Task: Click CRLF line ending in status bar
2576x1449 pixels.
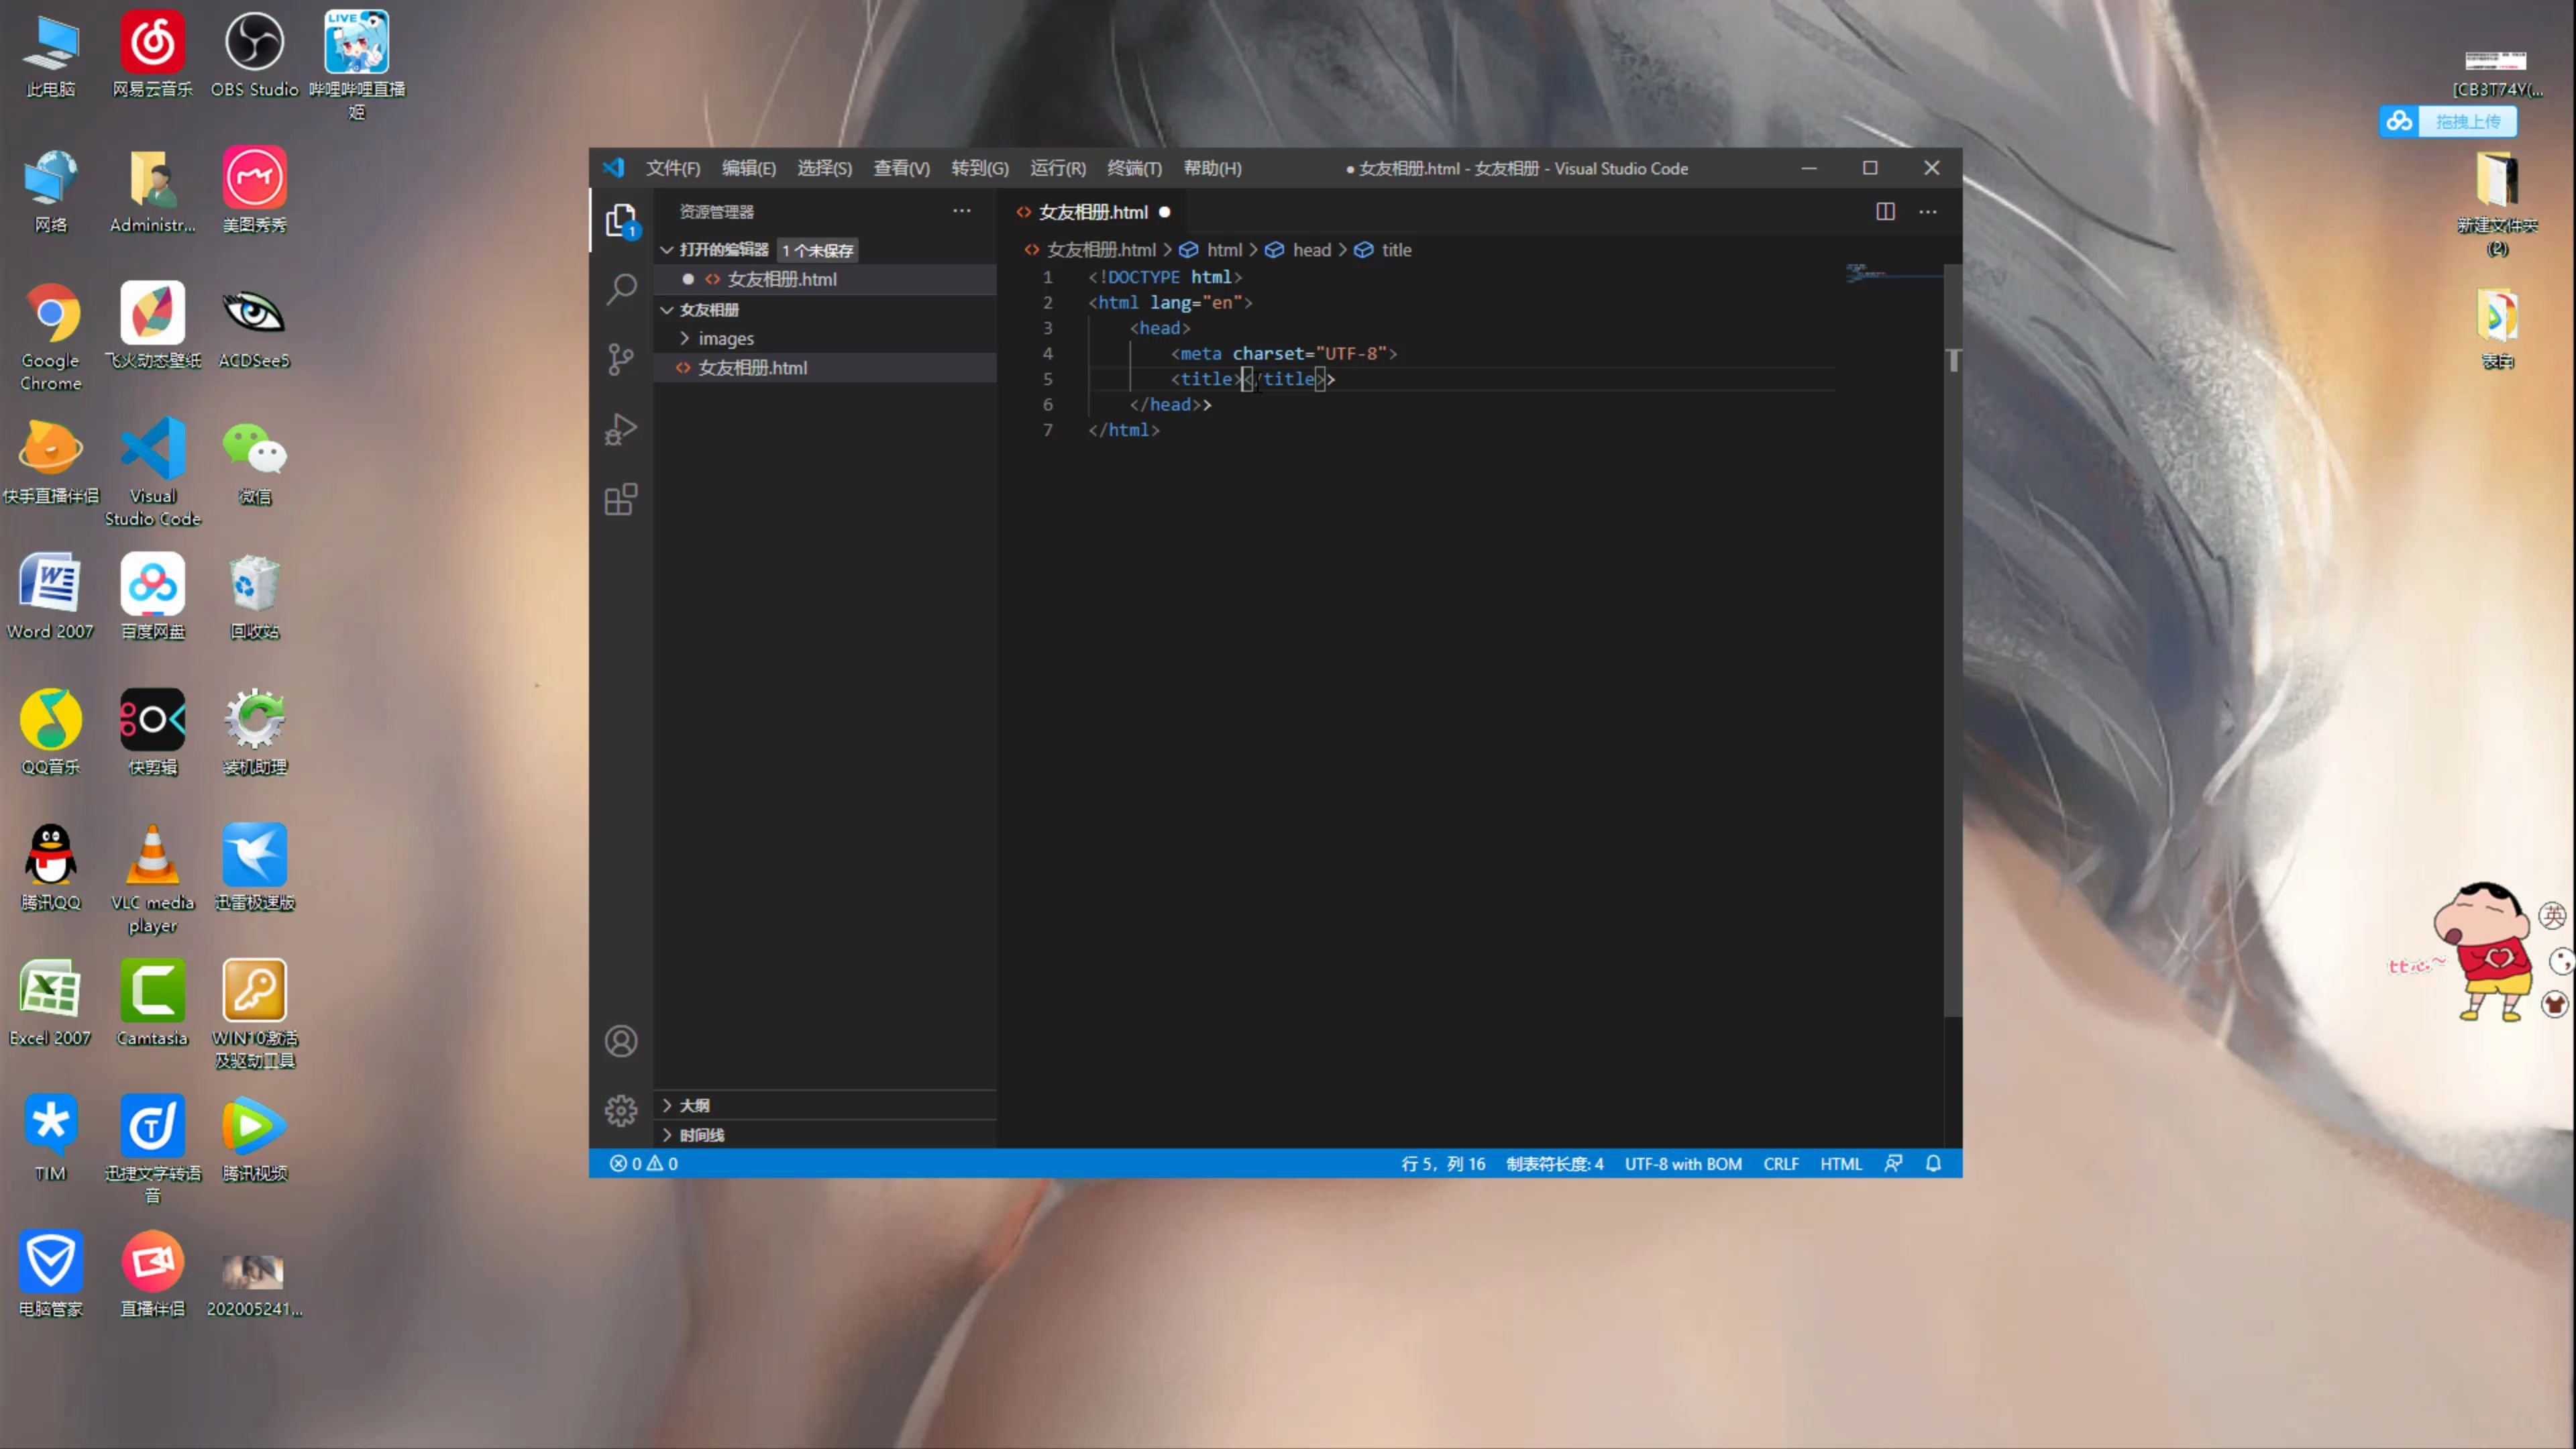Action: [1778, 1163]
